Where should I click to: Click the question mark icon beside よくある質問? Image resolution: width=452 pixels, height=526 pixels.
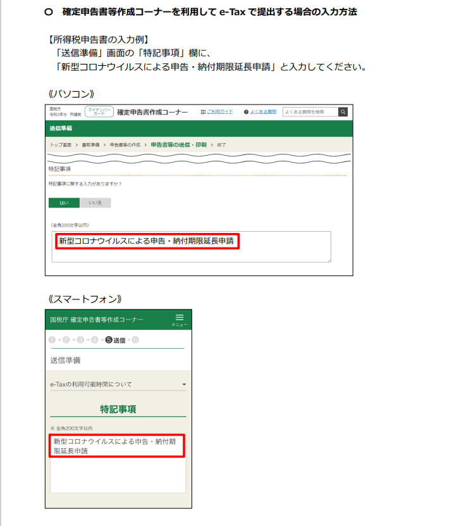tap(246, 112)
